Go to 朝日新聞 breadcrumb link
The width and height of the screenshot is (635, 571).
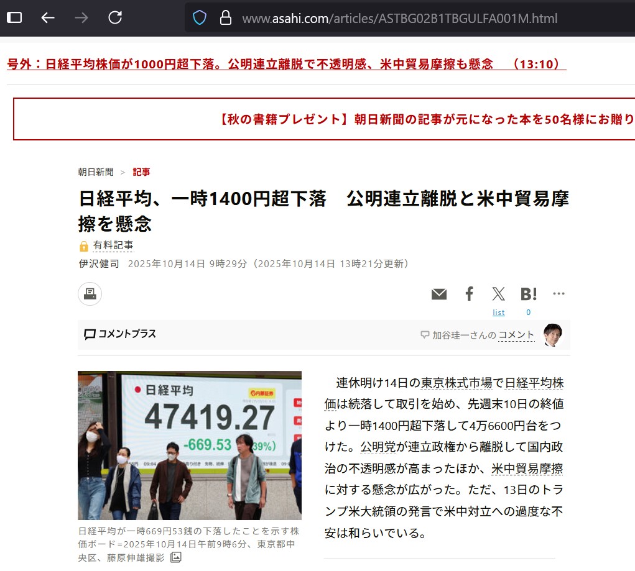[x=96, y=172]
